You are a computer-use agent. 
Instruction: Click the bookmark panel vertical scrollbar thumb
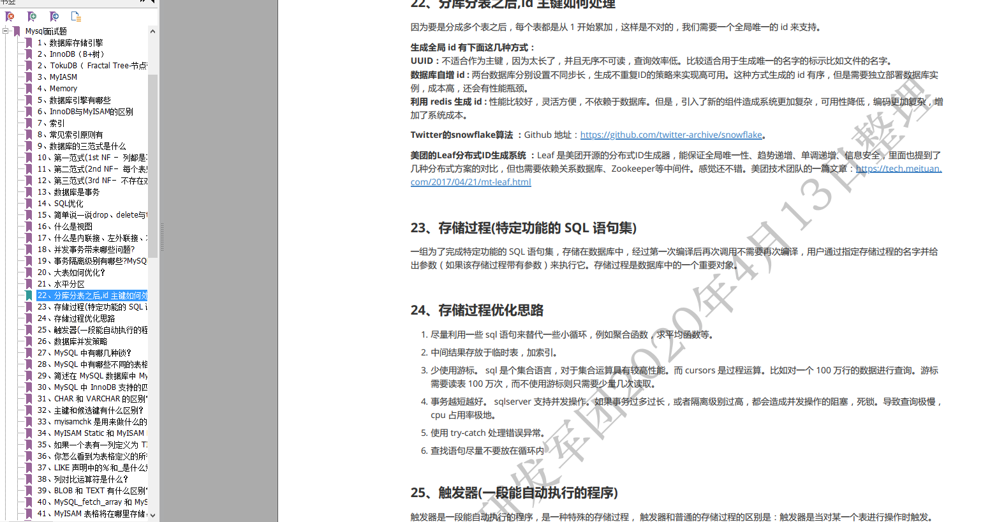[152, 166]
